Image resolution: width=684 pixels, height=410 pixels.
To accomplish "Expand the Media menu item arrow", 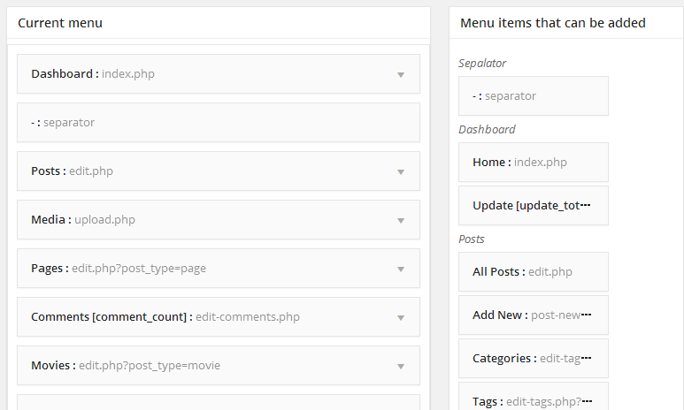I will [x=401, y=221].
